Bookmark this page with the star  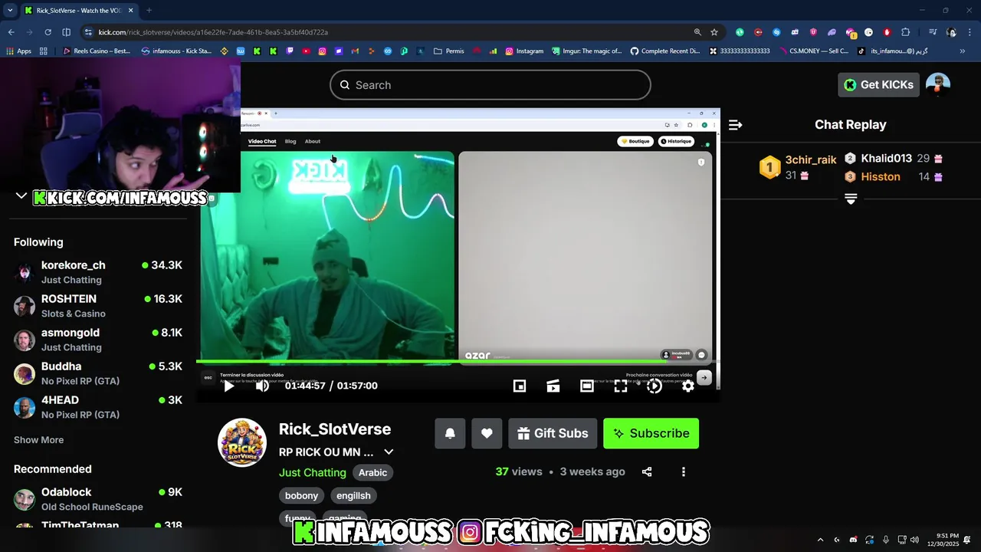click(714, 32)
